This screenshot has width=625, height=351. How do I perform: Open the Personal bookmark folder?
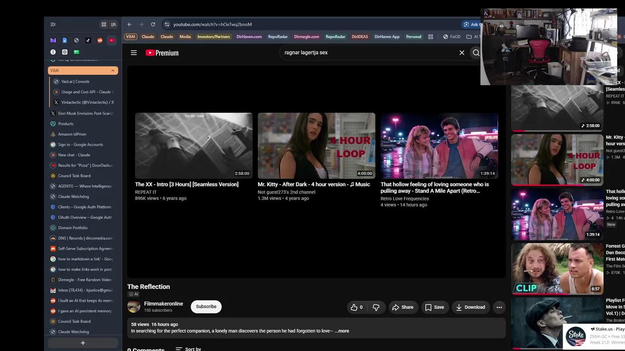coord(414,37)
